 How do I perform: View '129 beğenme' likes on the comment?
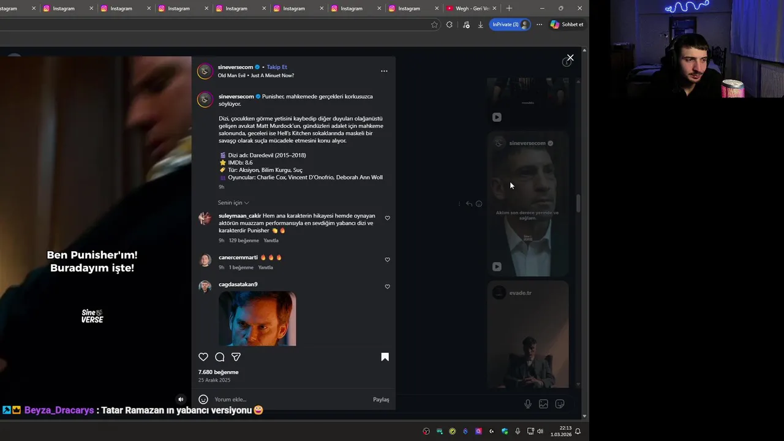click(x=244, y=241)
